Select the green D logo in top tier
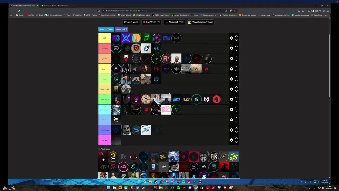This screenshot has height=191, width=339. pos(146,38)
